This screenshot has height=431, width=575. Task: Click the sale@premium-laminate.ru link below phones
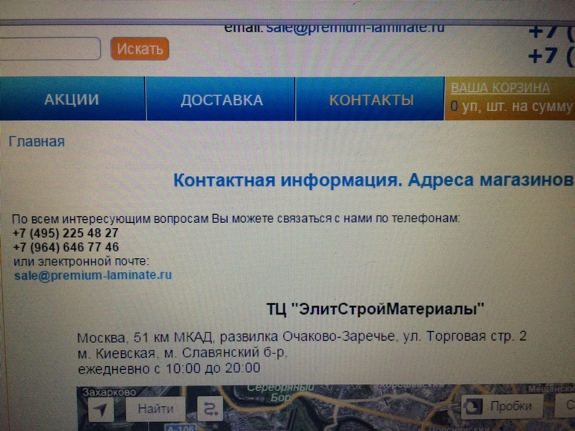(x=93, y=274)
